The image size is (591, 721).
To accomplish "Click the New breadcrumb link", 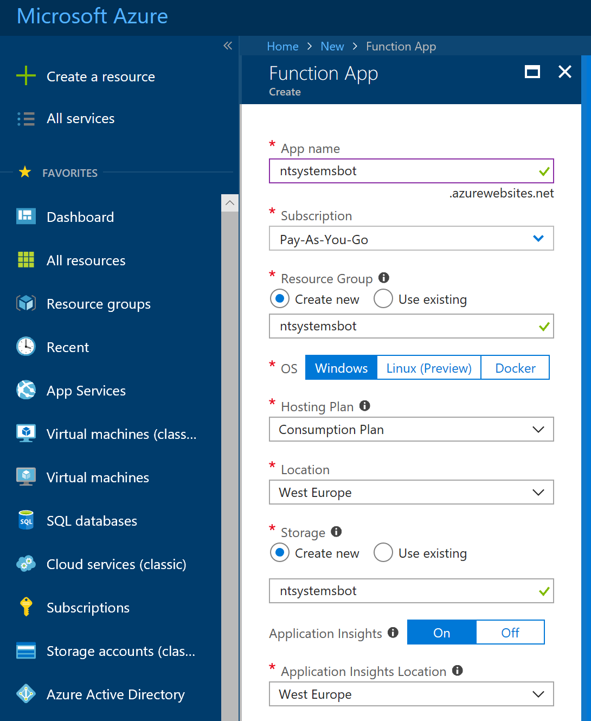I will coord(332,47).
